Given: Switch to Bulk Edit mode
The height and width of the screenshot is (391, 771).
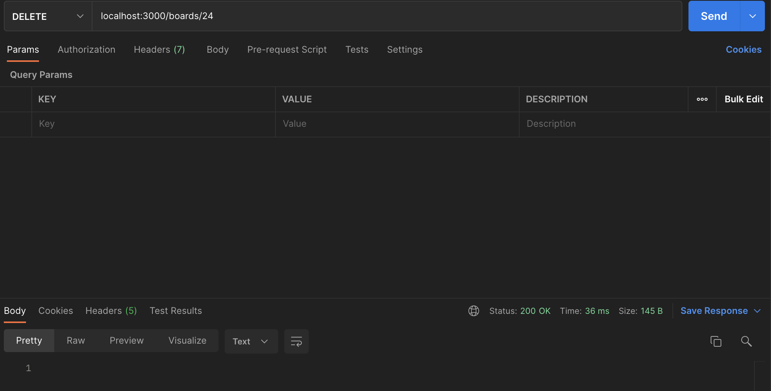Looking at the screenshot, I should point(743,99).
